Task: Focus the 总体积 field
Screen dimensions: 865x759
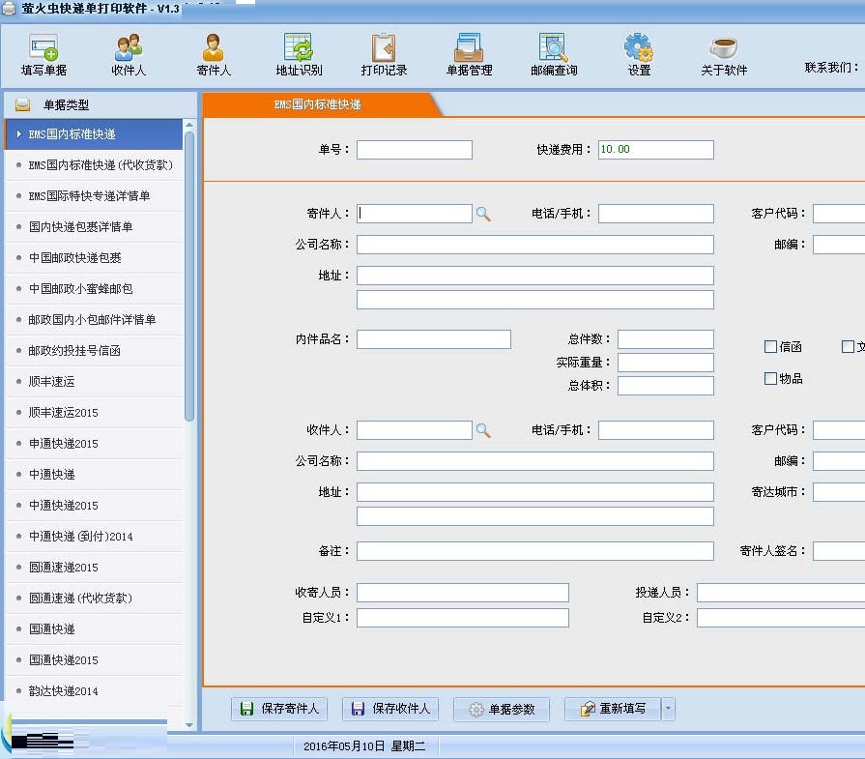Action: tap(666, 386)
